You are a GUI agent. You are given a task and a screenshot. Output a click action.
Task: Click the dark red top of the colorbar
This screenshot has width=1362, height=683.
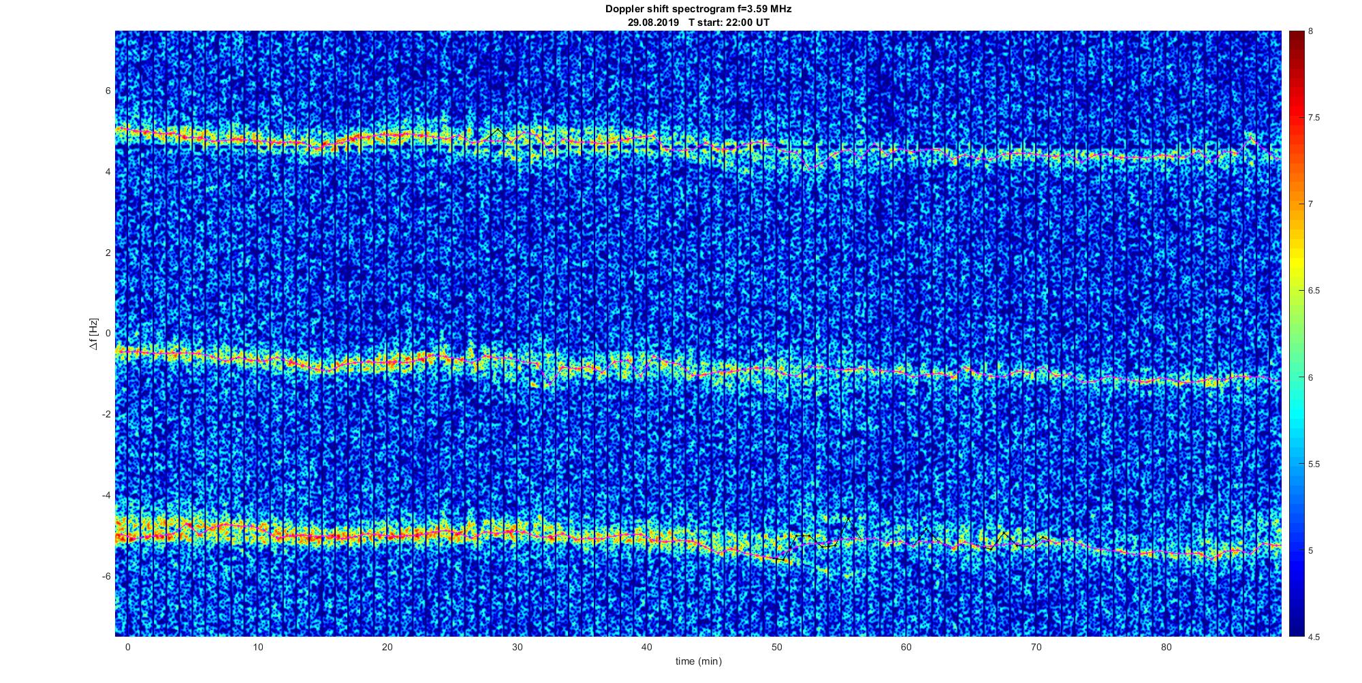tap(1295, 37)
